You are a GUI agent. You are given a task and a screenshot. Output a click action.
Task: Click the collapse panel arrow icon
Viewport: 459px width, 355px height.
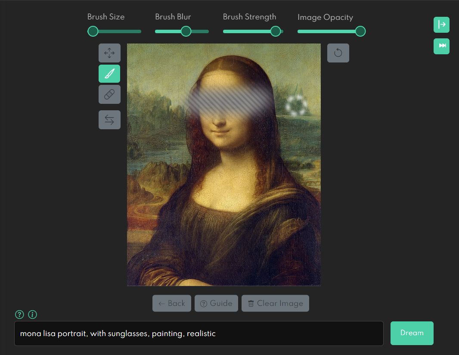tap(441, 25)
